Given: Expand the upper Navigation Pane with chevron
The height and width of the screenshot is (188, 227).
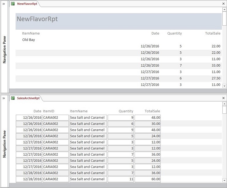Looking at the screenshot, I should click(x=4, y=4).
